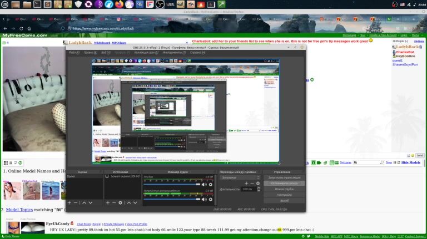Screen dimensions: 427x239
Task: Mute desktop audio device speaker icon
Action: point(205,200)
